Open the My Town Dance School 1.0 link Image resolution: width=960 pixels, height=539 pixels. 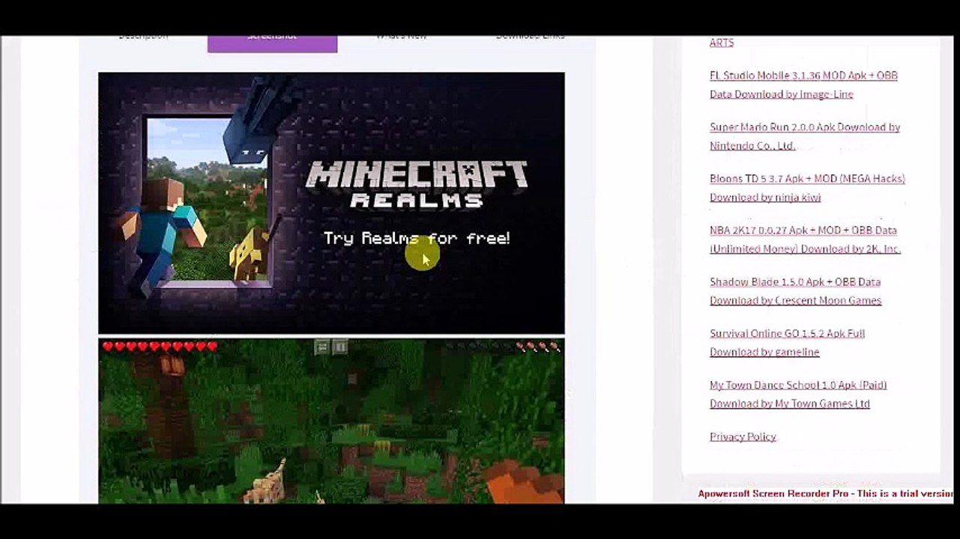click(x=798, y=395)
